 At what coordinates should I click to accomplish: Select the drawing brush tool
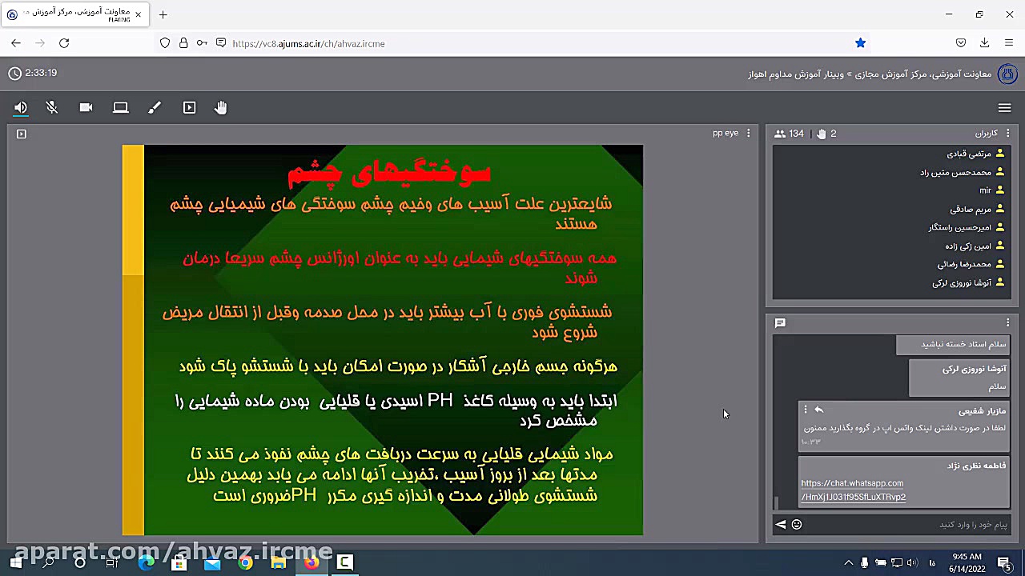(x=155, y=108)
